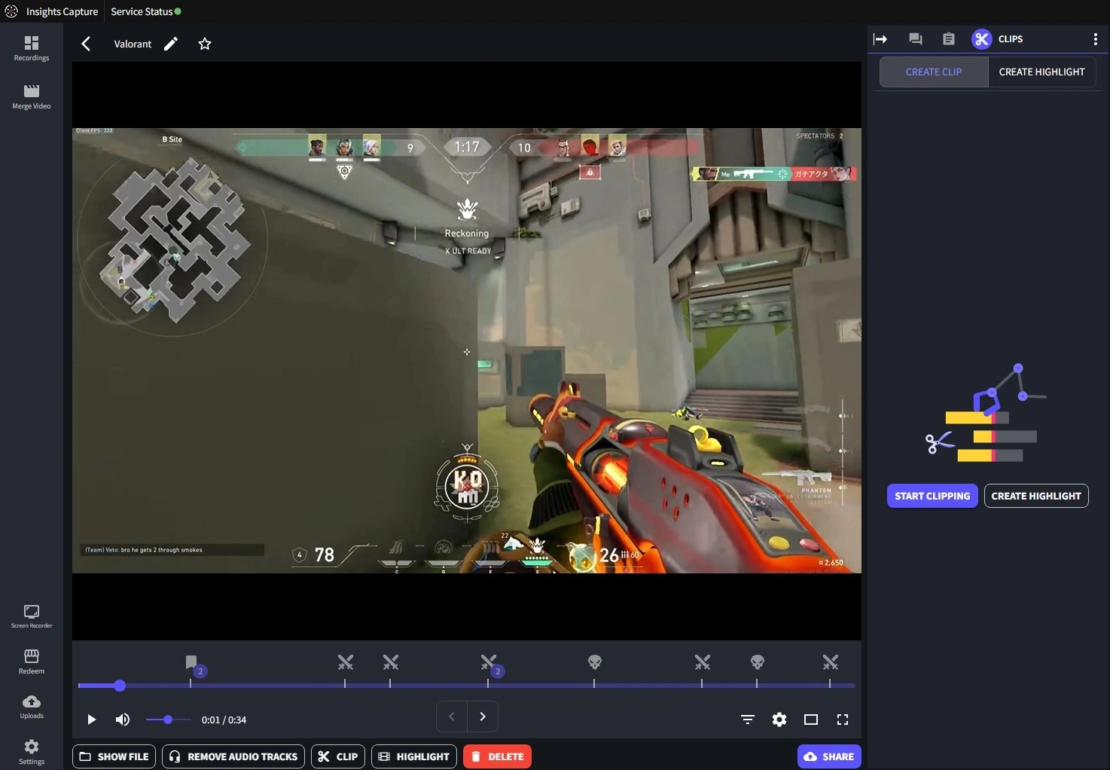1110x770 pixels.
Task: Open player settings gear
Action: tap(779, 720)
